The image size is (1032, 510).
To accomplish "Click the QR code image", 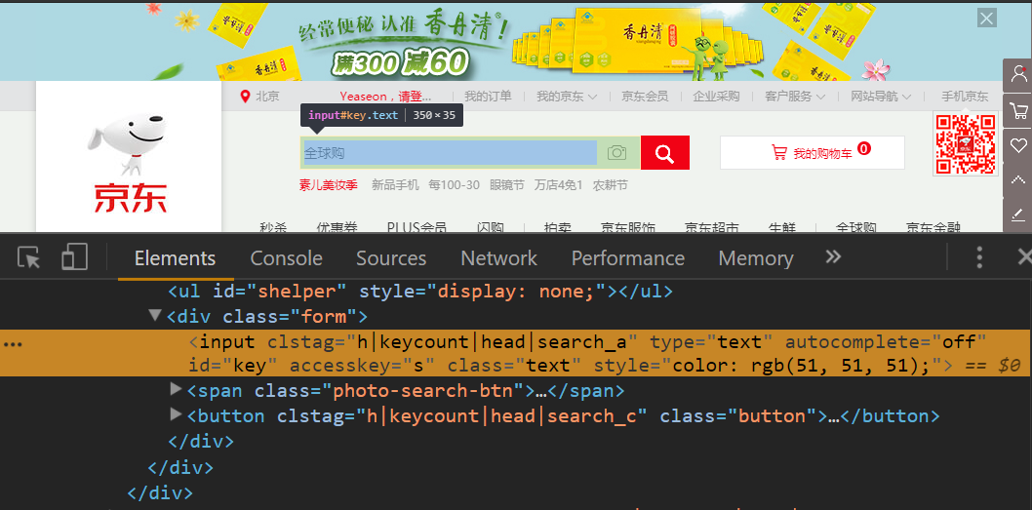I will (x=965, y=143).
